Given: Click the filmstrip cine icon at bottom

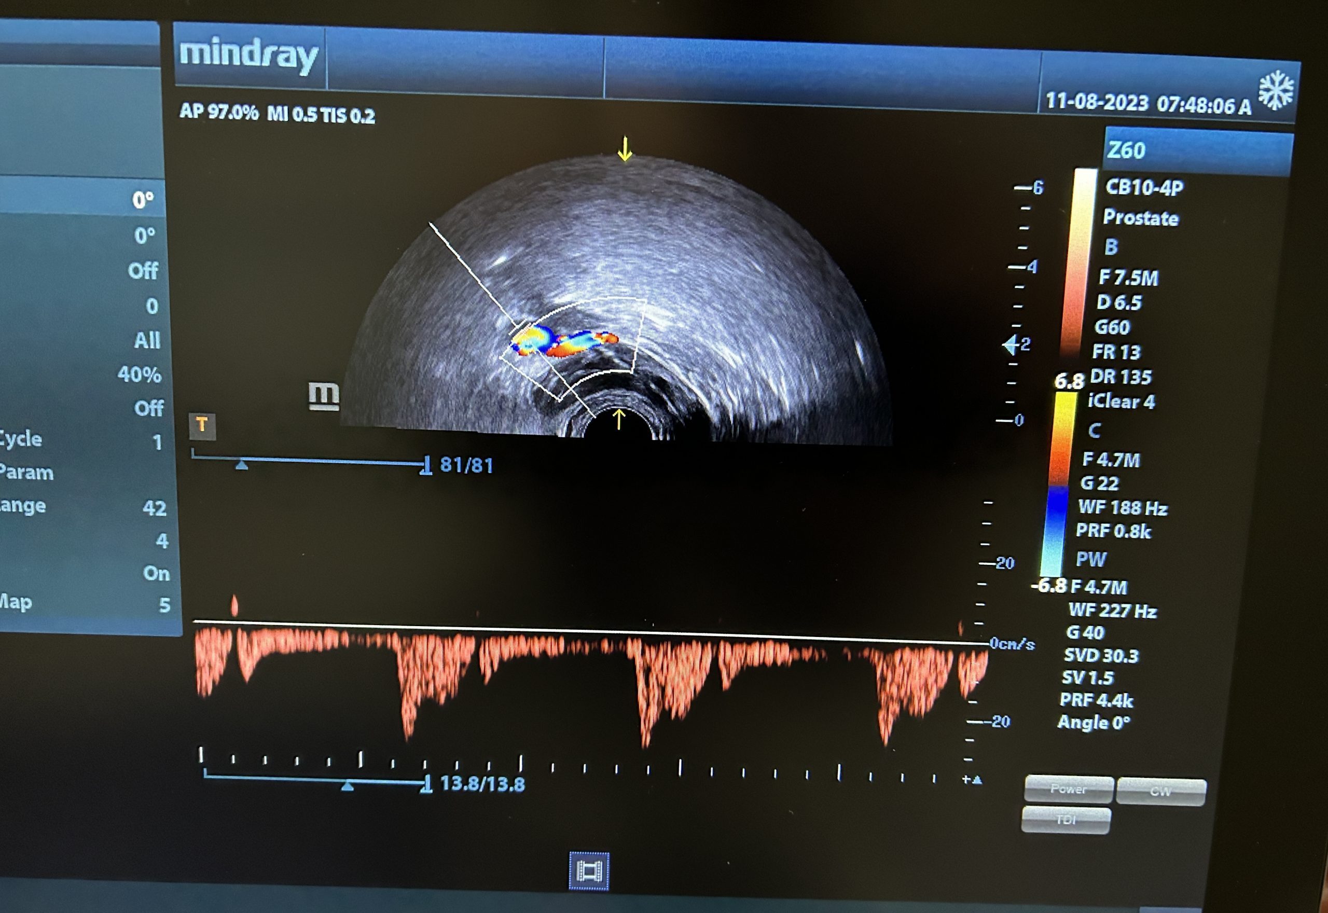Looking at the screenshot, I should pyautogui.click(x=588, y=870).
